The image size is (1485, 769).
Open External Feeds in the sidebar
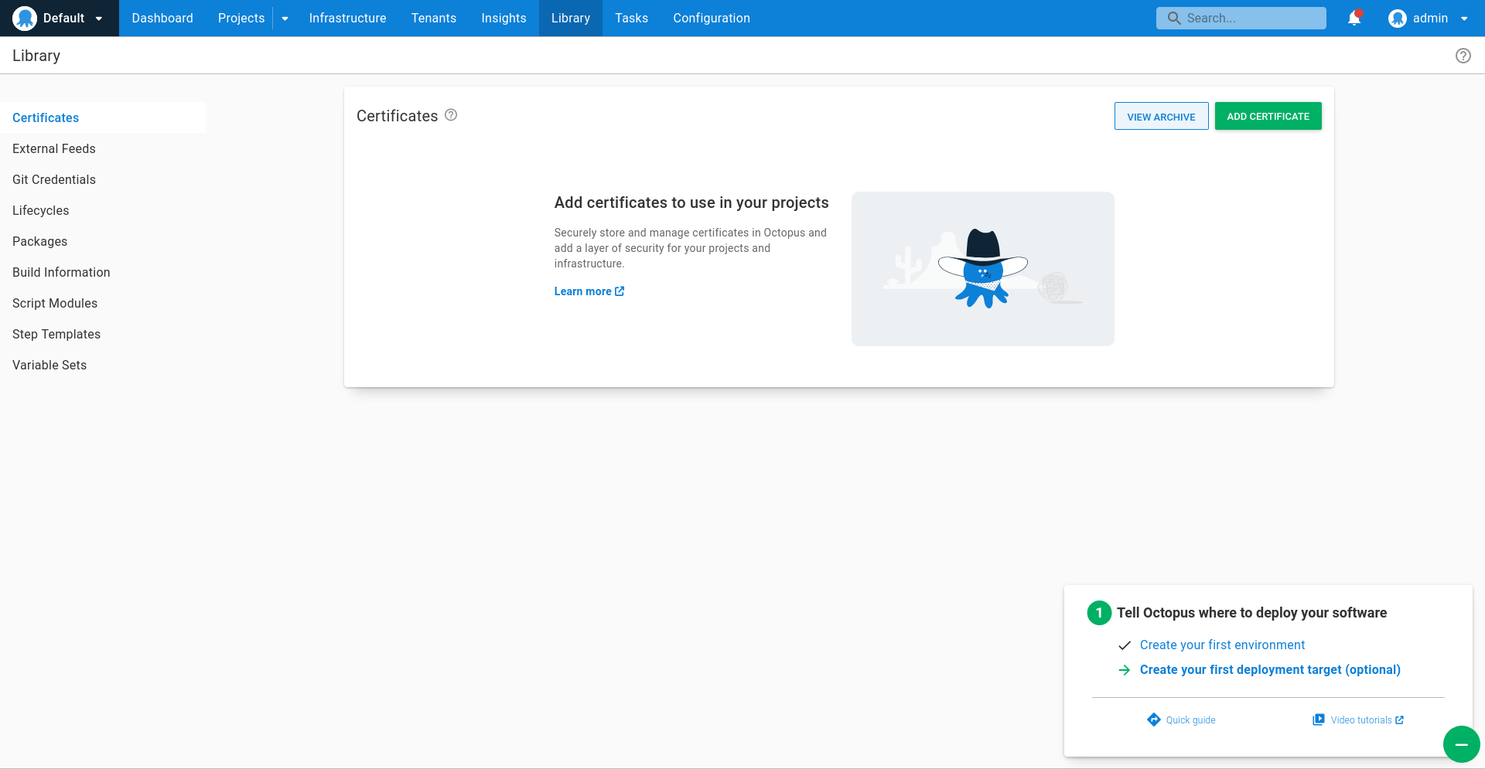tap(103, 148)
